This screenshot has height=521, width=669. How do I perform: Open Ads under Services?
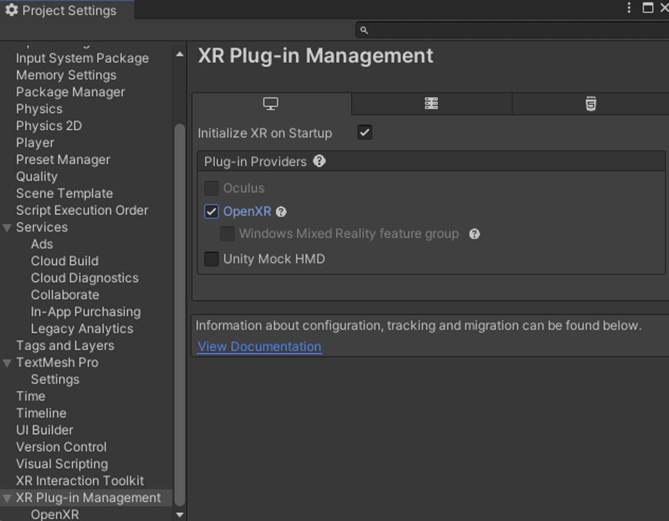pyautogui.click(x=42, y=244)
